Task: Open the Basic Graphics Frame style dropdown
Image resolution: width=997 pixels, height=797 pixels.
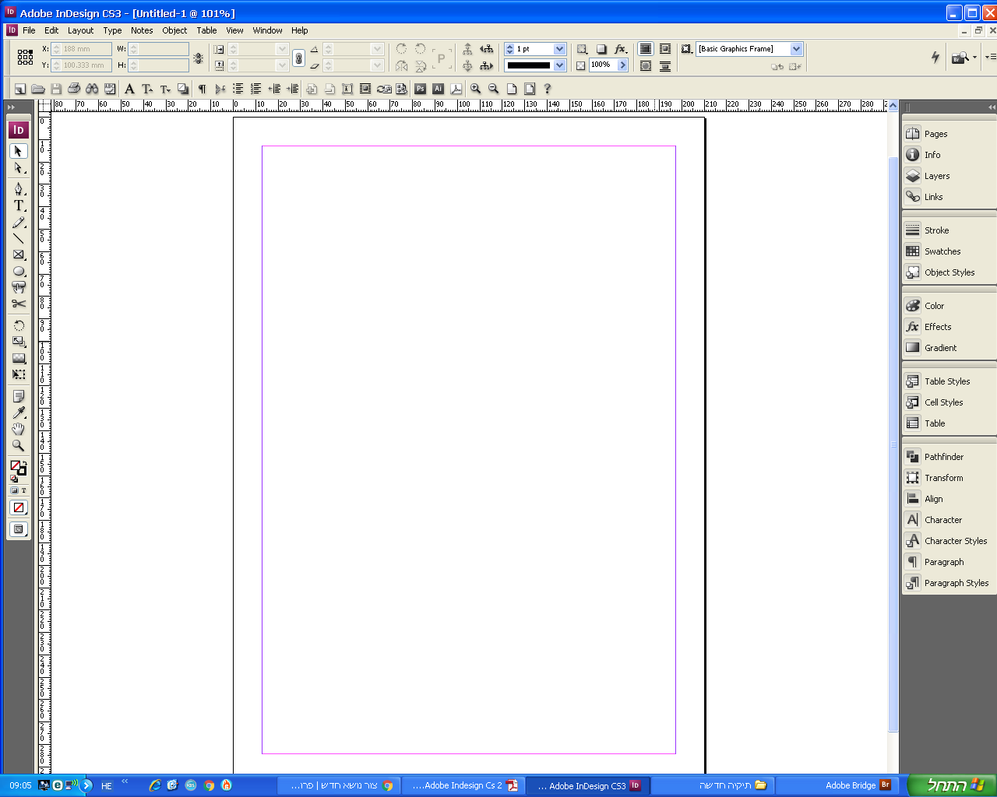Action: tap(796, 49)
